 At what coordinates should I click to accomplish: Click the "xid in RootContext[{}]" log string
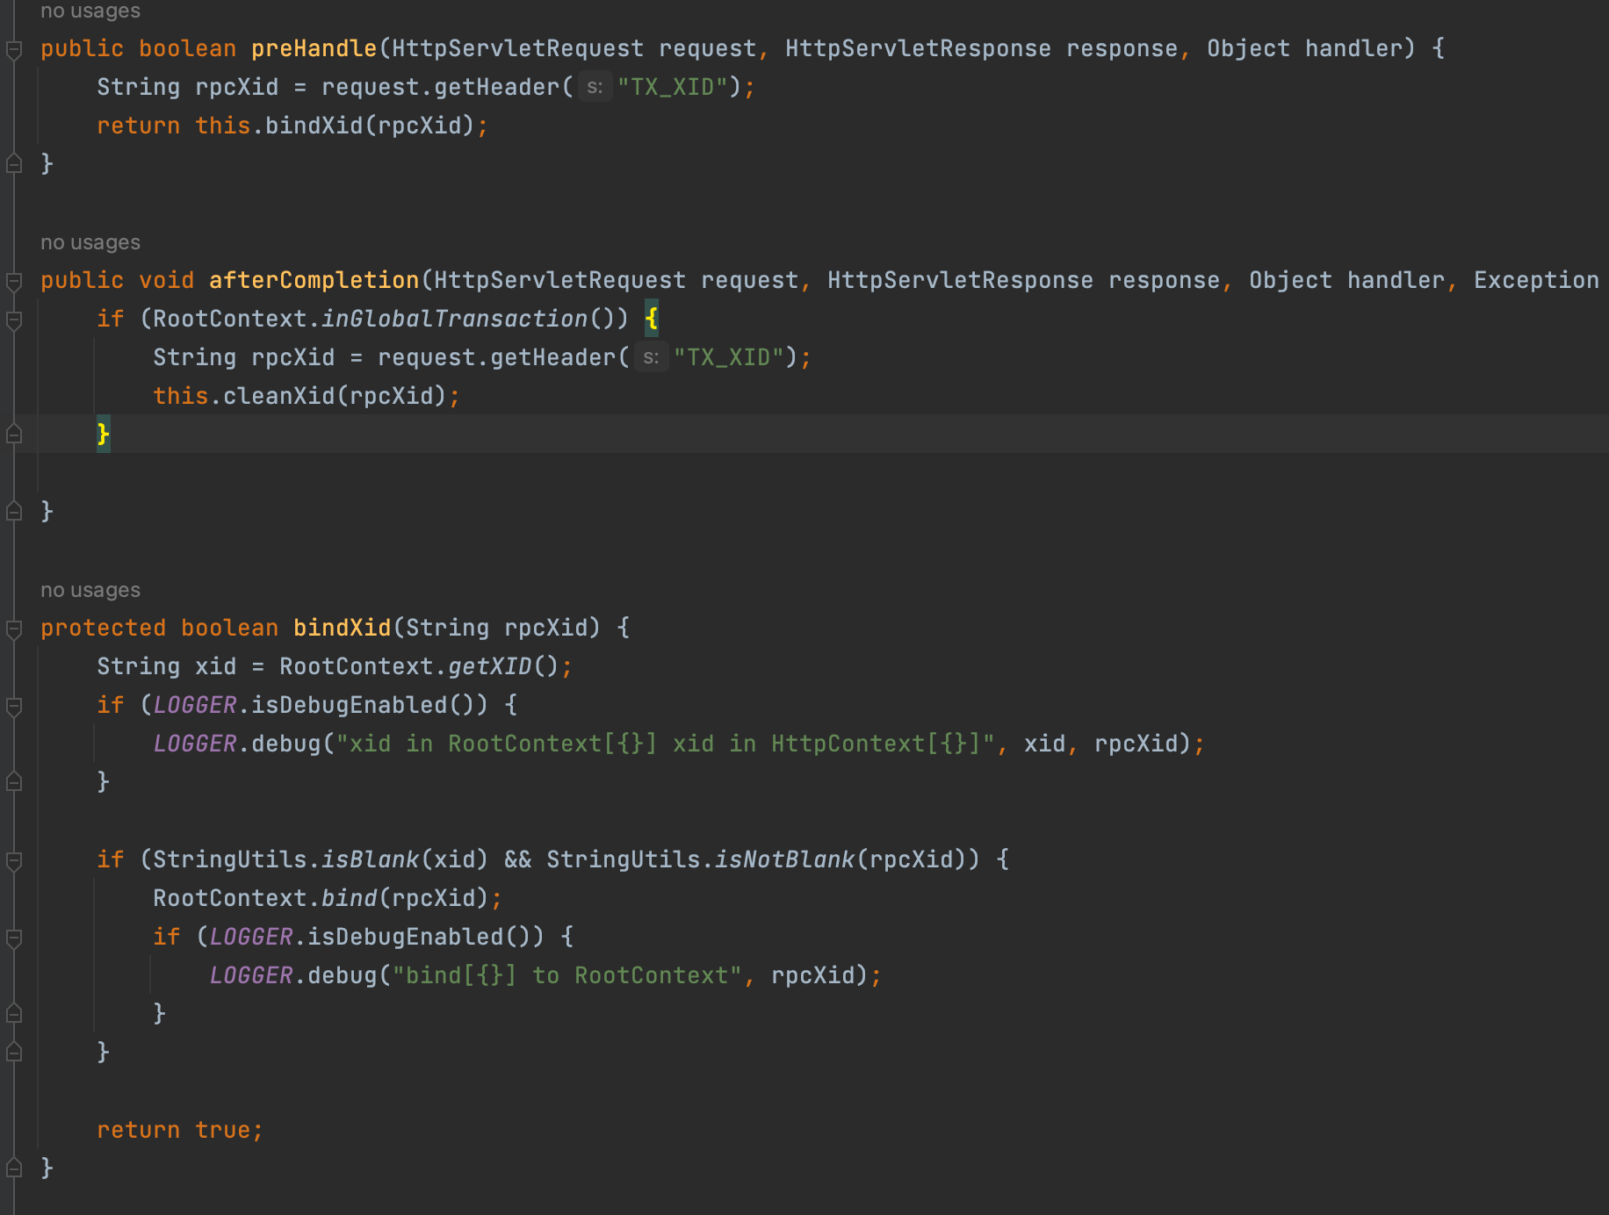[x=665, y=744]
